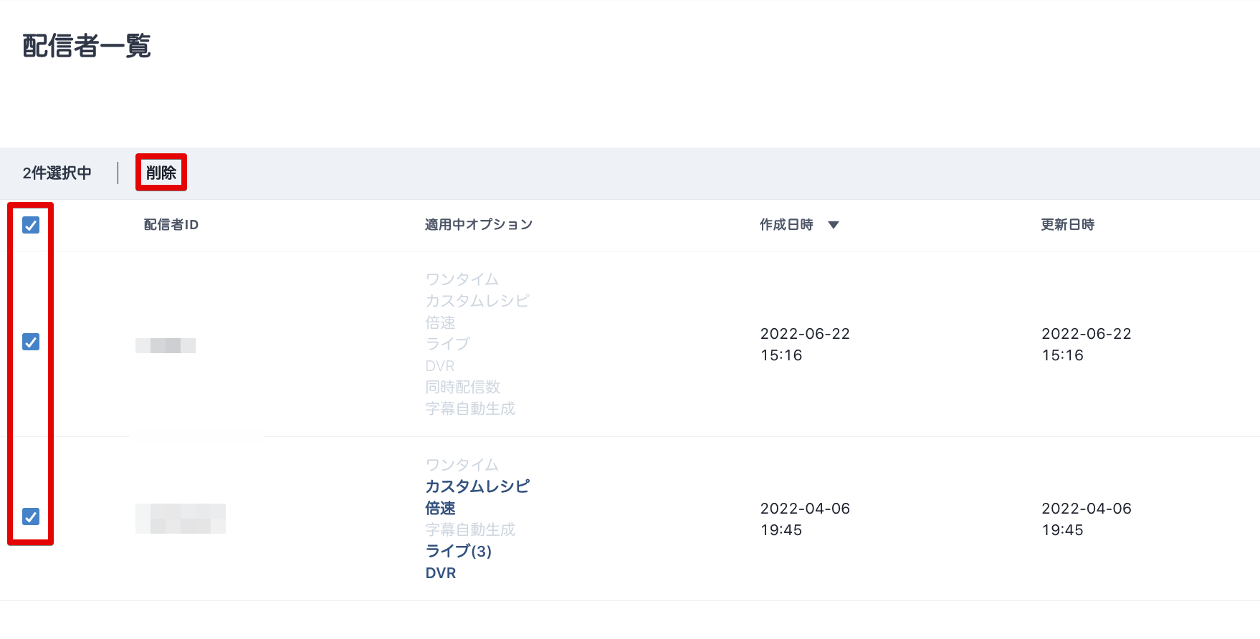Select the DVR option link
The image size is (1260, 639).
(x=439, y=572)
